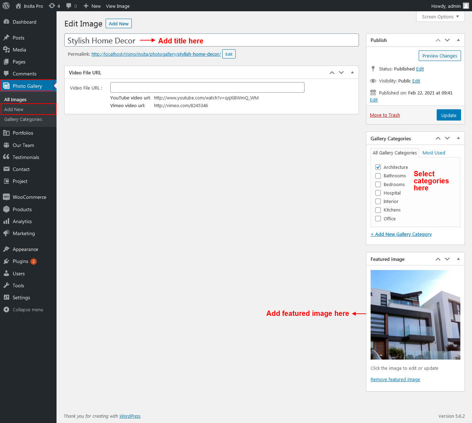Click the blue Update button

click(x=448, y=115)
